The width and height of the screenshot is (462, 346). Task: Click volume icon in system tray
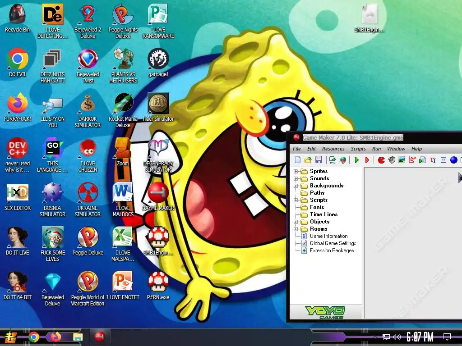click(x=397, y=337)
